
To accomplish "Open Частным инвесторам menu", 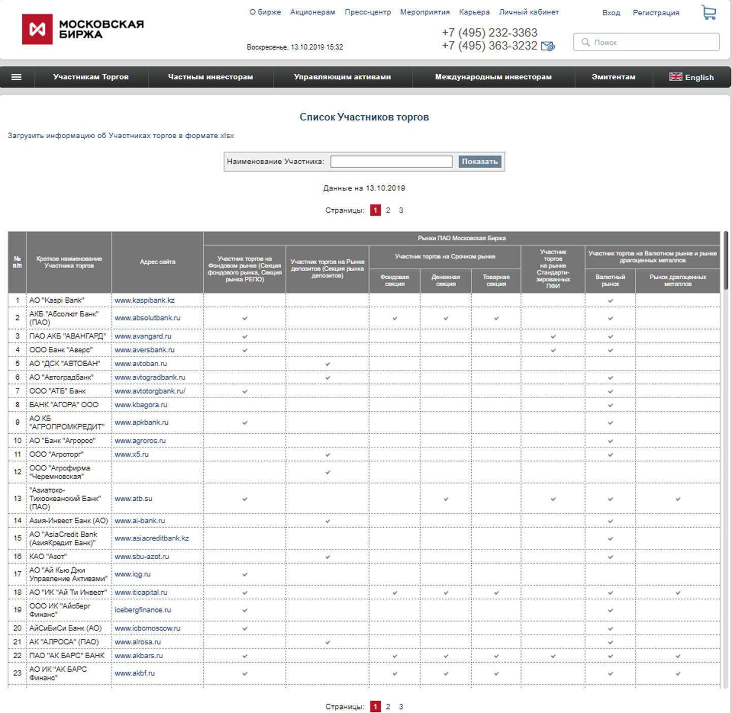I will (x=210, y=77).
